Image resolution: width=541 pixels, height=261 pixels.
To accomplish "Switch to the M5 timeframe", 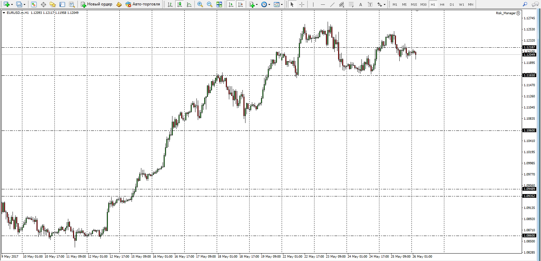I will click(x=404, y=4).
